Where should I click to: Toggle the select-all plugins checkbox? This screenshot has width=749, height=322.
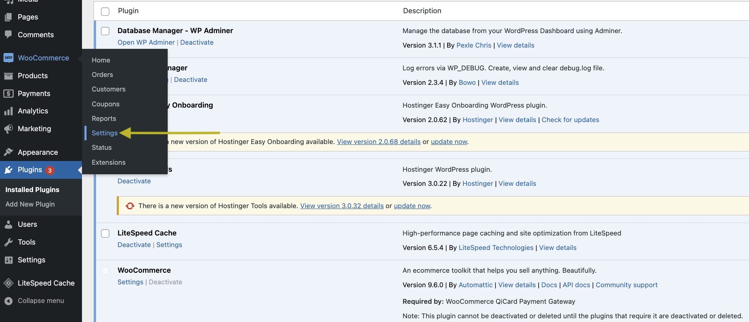[x=105, y=11]
